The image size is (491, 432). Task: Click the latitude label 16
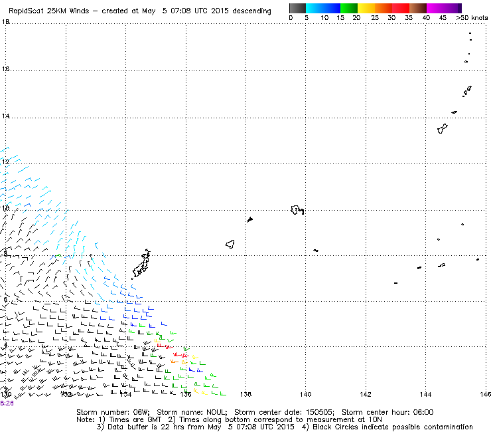click(x=5, y=68)
